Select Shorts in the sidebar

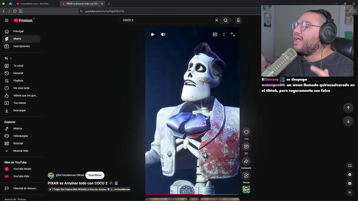click(21, 39)
